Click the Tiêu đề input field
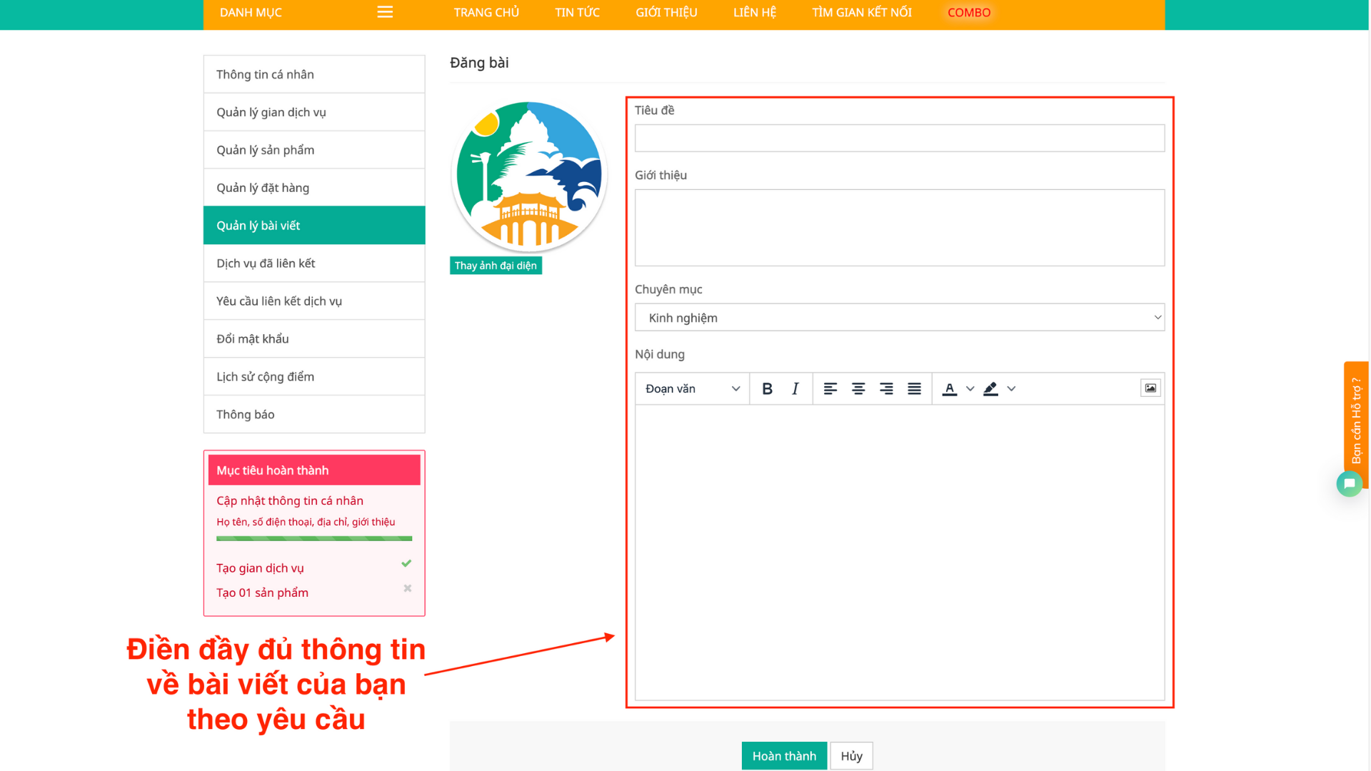 (x=899, y=138)
